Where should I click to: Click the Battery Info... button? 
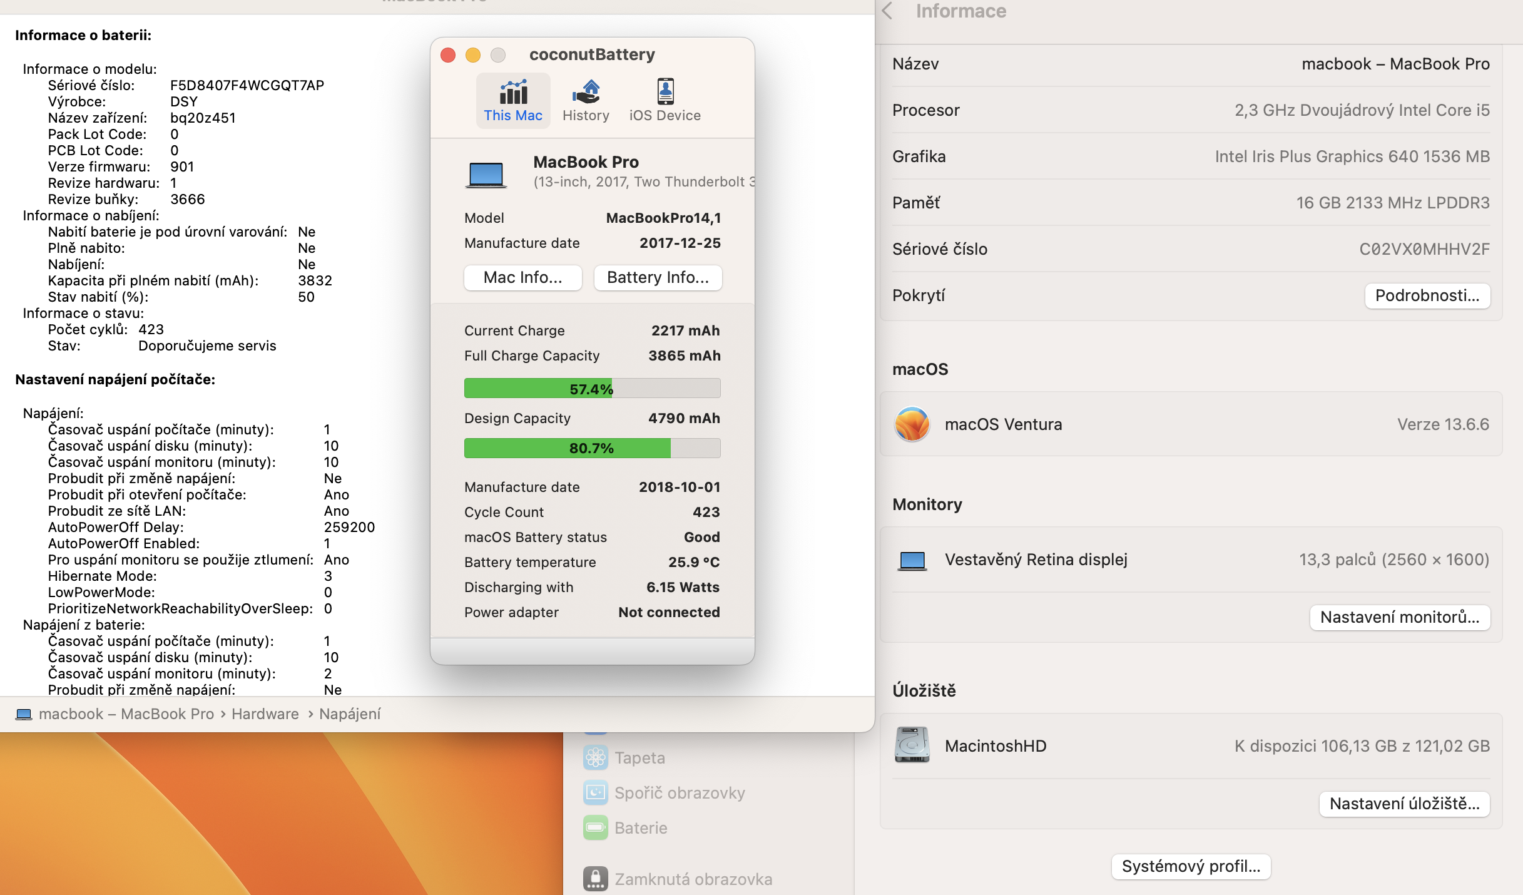658,277
